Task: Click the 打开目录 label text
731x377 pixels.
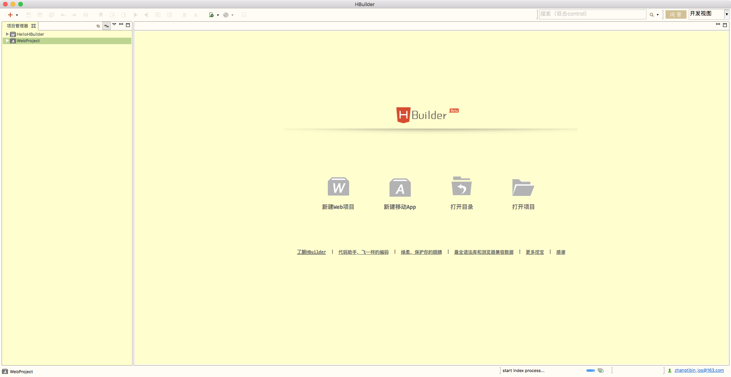Action: coord(461,207)
